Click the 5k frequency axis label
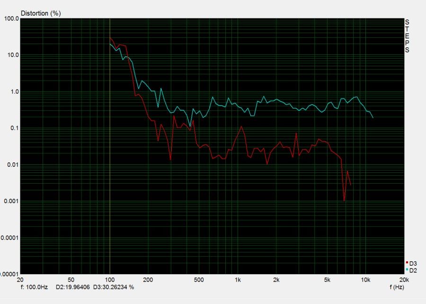 click(x=327, y=280)
